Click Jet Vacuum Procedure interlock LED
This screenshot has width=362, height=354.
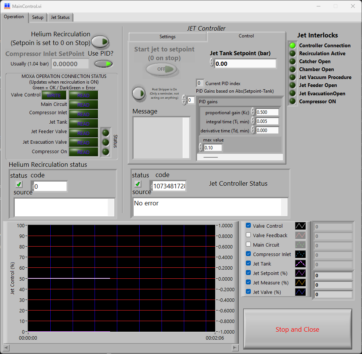click(292, 77)
